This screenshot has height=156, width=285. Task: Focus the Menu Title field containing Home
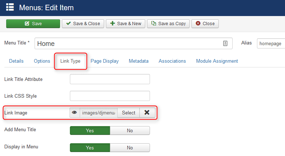point(134,43)
